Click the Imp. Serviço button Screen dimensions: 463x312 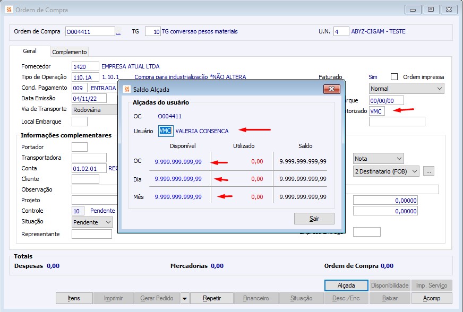coord(432,285)
